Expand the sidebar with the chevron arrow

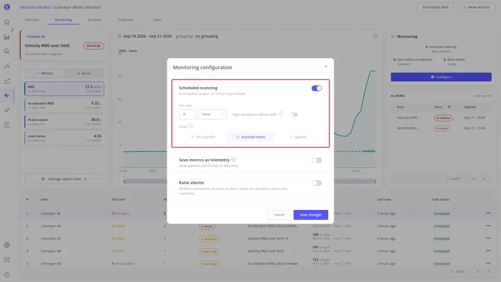tap(13, 29)
